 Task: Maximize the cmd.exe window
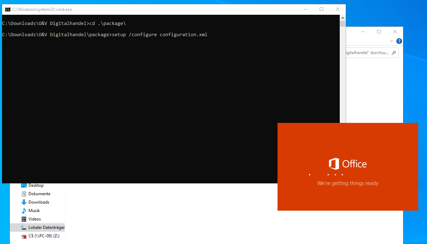pyautogui.click(x=321, y=9)
